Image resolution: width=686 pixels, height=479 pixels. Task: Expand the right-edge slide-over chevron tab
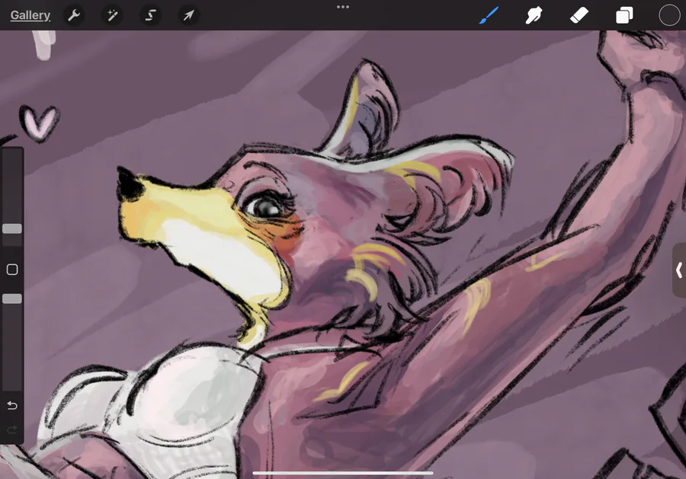[x=679, y=270]
